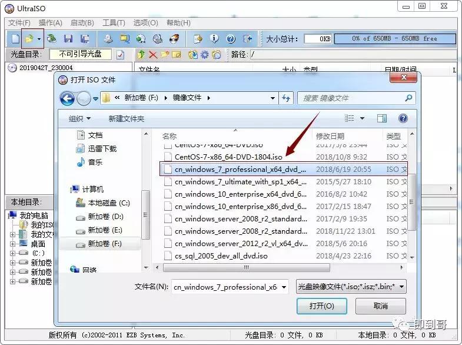Click the red X delete icon
This screenshot has height=345, width=462.
click(x=153, y=55)
